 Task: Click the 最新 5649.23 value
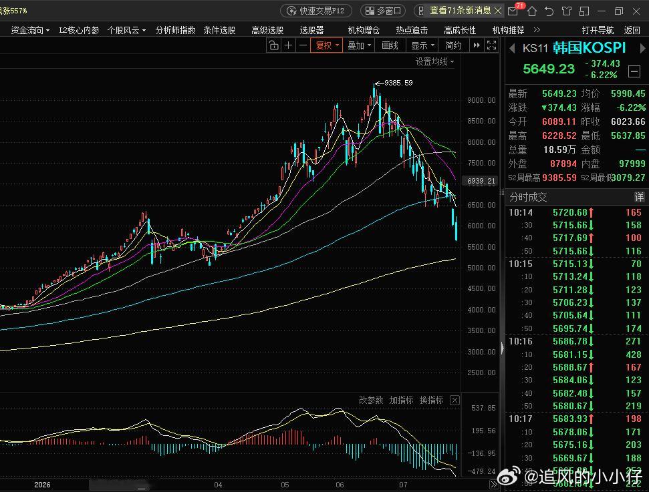(x=559, y=93)
